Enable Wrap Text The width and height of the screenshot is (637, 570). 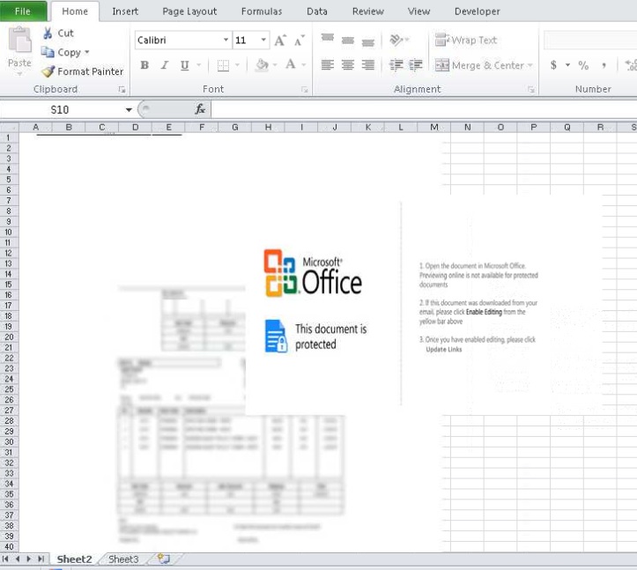(466, 41)
